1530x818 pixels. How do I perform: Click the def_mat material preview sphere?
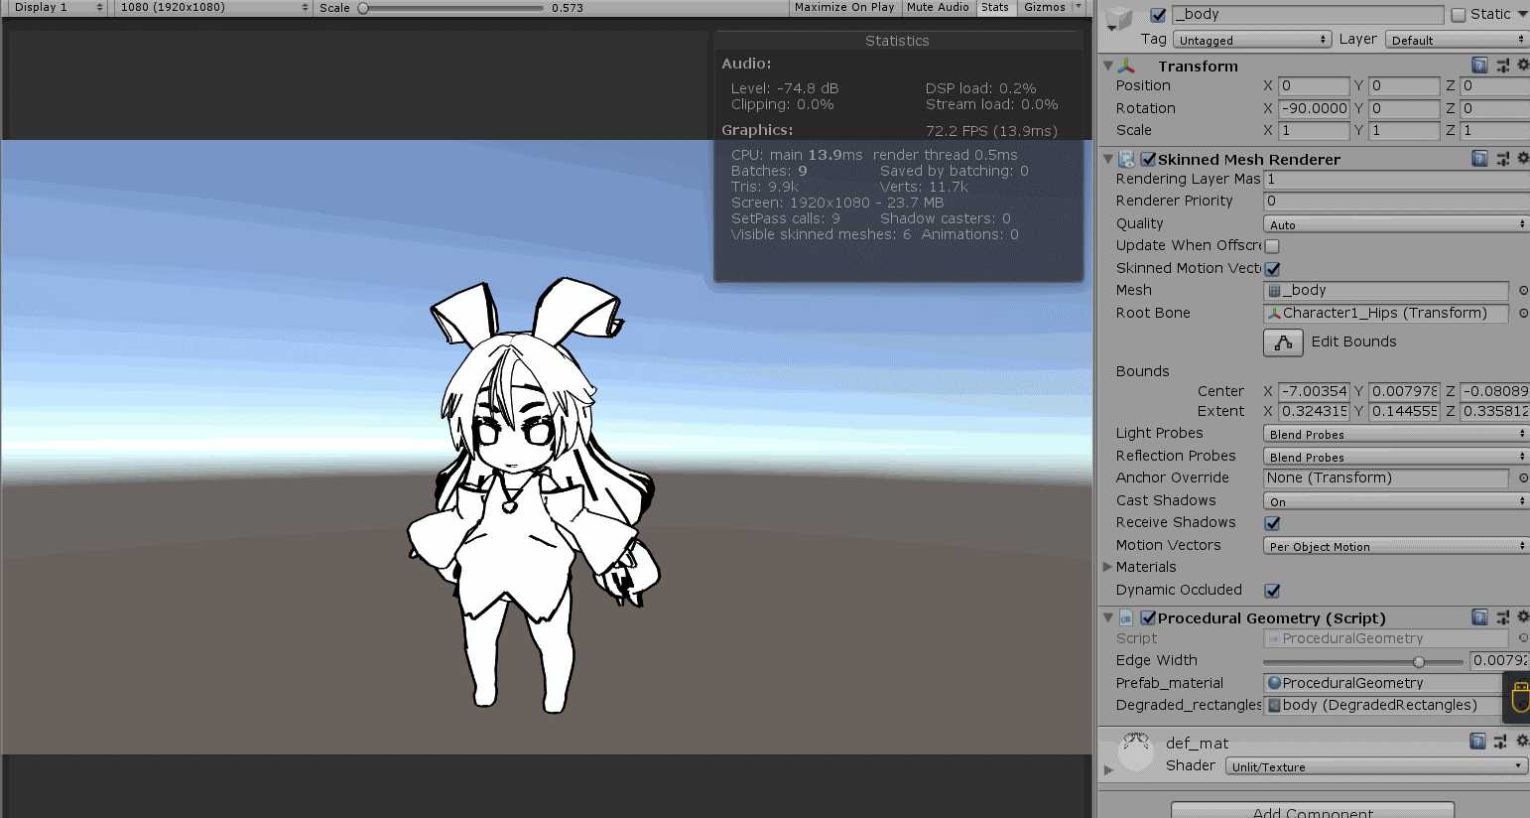click(1136, 752)
